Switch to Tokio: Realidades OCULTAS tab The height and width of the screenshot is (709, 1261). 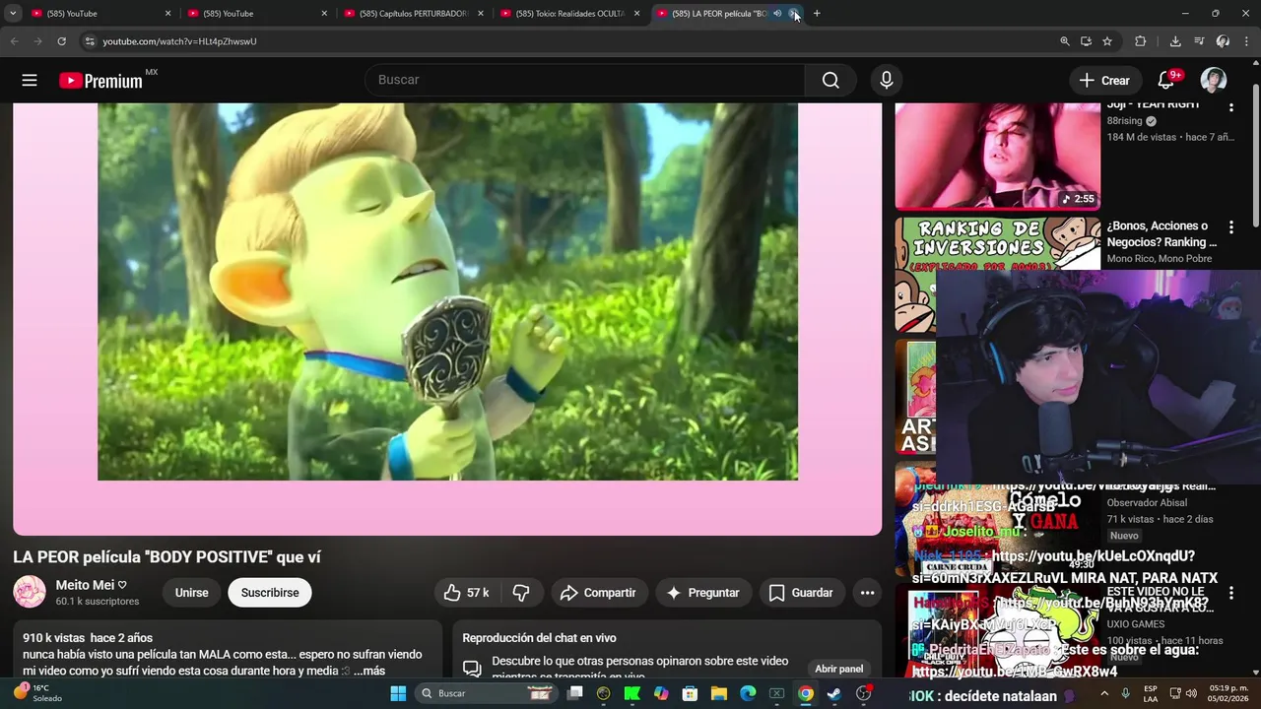568,14
